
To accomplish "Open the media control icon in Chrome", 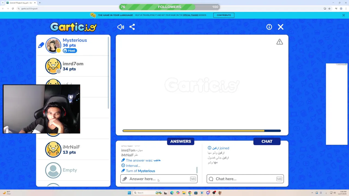I will tap(336, 8).
